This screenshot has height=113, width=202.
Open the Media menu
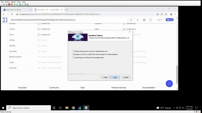13,2
